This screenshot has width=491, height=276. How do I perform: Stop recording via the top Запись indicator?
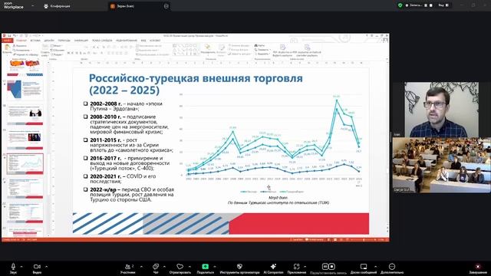coord(431,5)
